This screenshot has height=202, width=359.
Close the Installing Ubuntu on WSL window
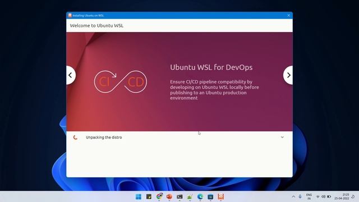coord(288,15)
